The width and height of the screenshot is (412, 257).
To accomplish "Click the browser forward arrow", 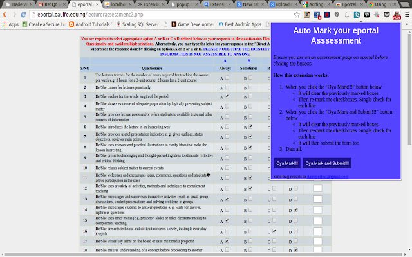I will click(14, 15).
